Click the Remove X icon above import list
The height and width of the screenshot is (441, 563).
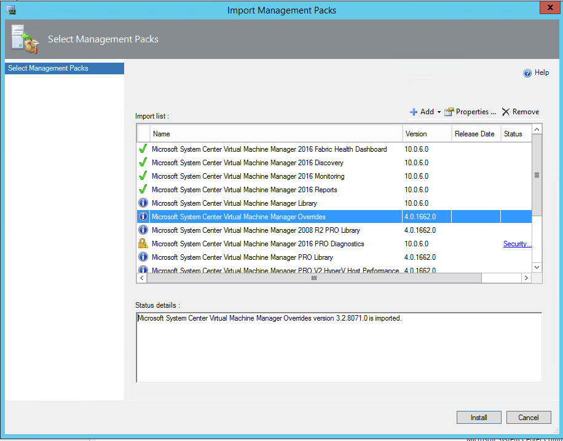[x=506, y=112]
